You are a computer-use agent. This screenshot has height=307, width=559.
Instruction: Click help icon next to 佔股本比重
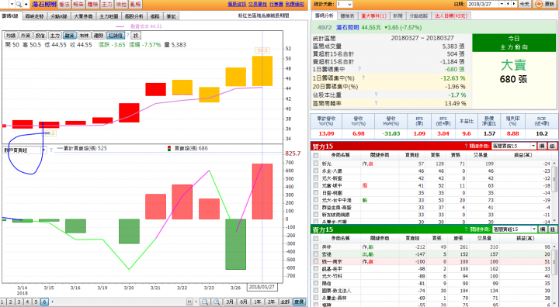coord(376,95)
